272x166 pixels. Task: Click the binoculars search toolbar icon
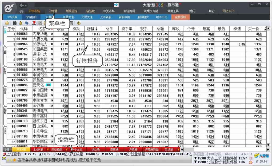pos(15,23)
